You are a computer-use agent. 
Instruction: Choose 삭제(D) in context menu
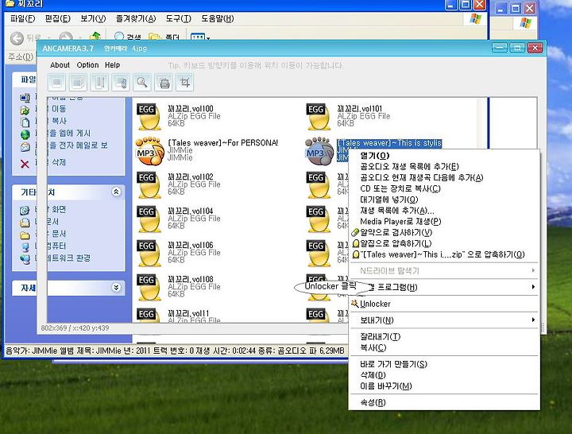tap(444, 375)
